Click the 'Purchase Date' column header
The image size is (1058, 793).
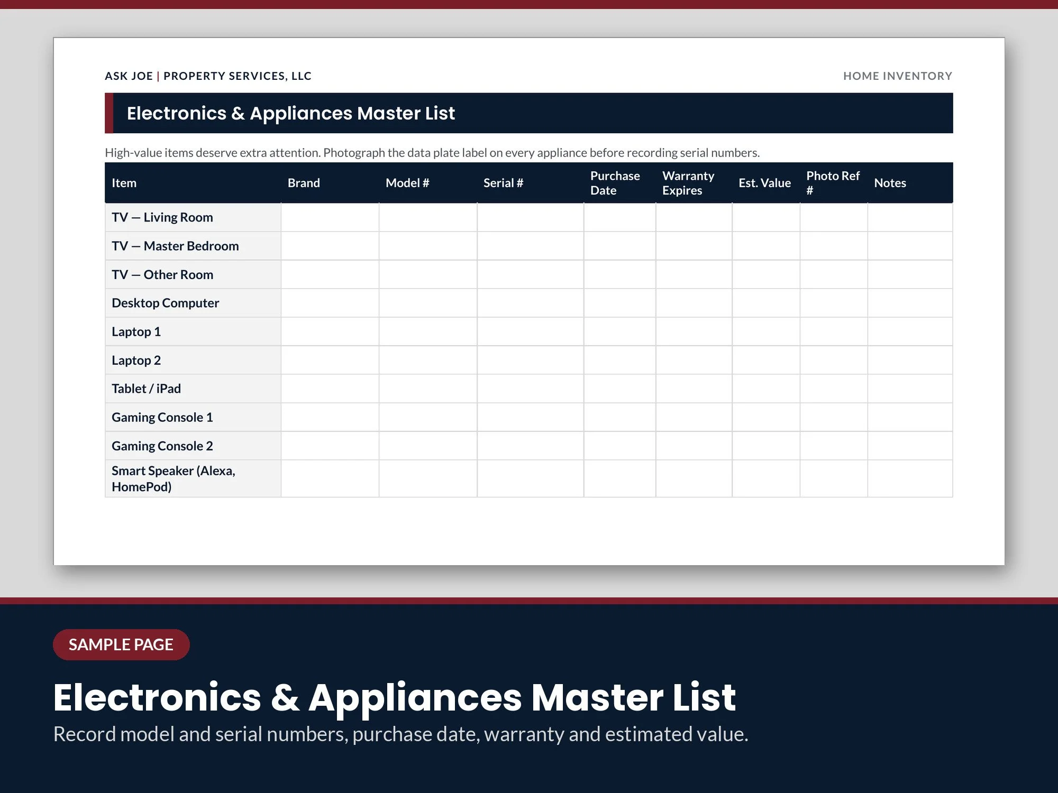coord(620,183)
